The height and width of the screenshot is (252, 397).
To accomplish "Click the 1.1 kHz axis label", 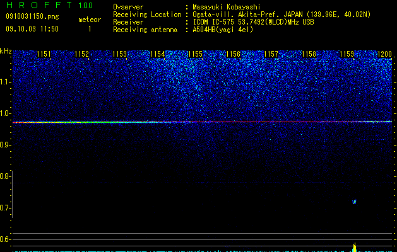I will [6, 82].
